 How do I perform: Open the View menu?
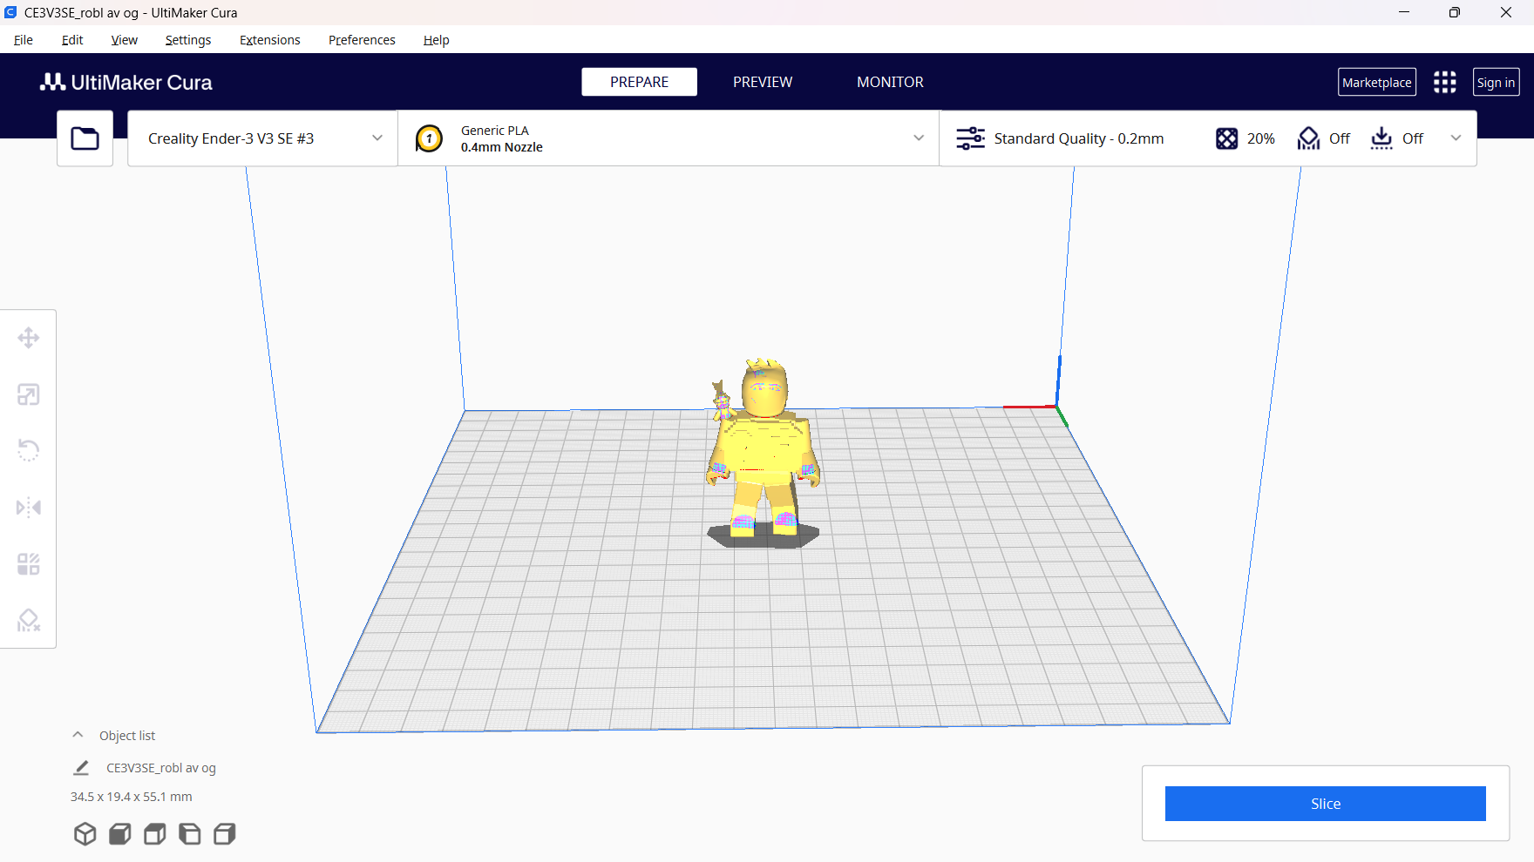click(x=125, y=40)
